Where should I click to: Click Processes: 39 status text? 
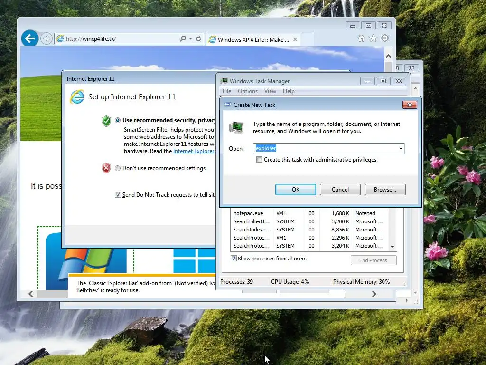tap(236, 282)
